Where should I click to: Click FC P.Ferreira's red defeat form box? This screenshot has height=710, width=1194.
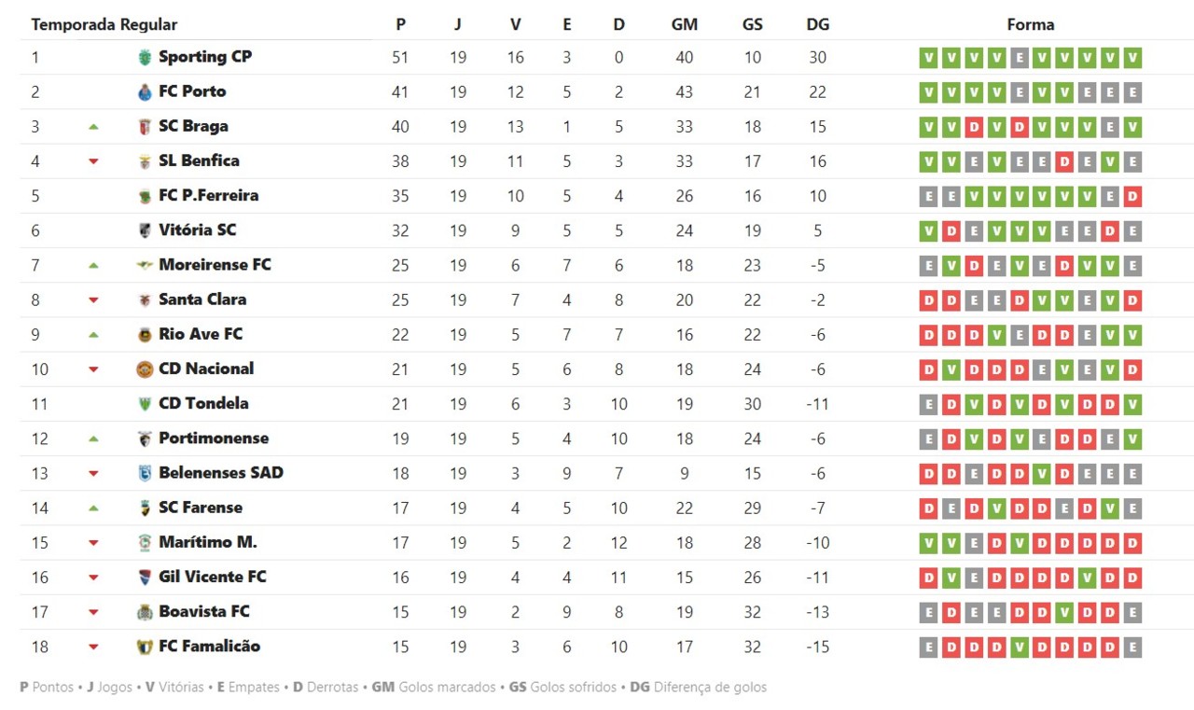click(1132, 197)
